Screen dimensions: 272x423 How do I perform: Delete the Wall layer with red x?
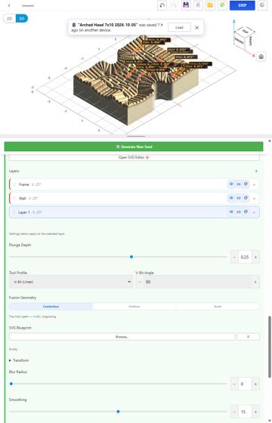coord(254,198)
